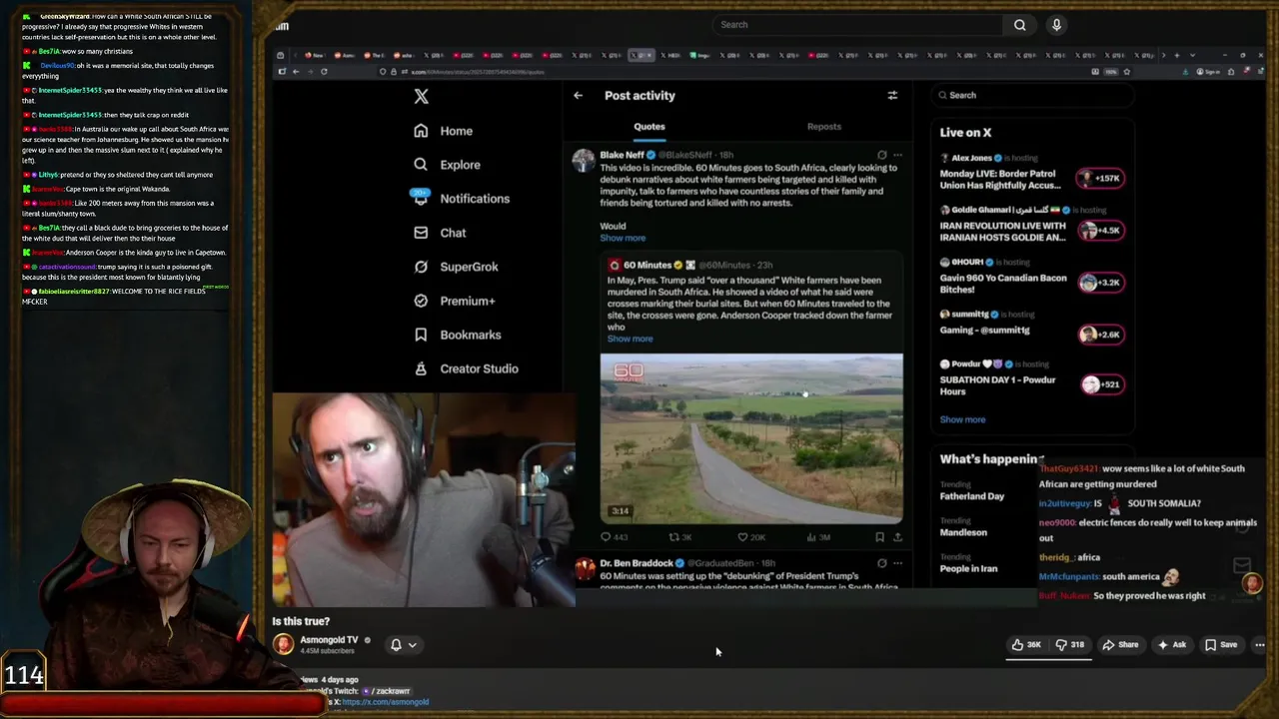This screenshot has width=1279, height=719.
Task: Open Bookmarks in the X sidebar
Action: point(457,335)
